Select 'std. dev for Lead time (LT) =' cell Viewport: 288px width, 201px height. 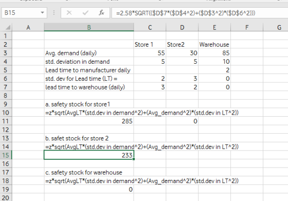pos(89,79)
